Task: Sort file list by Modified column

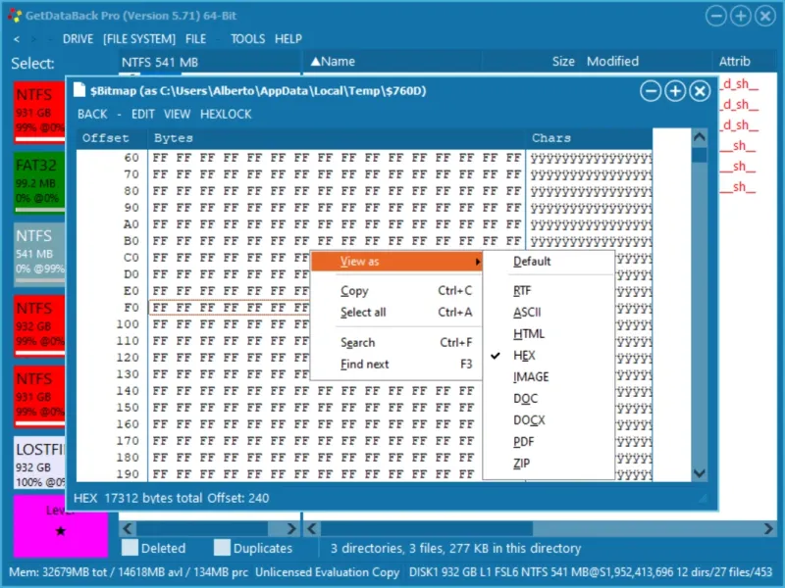Action: click(x=612, y=62)
